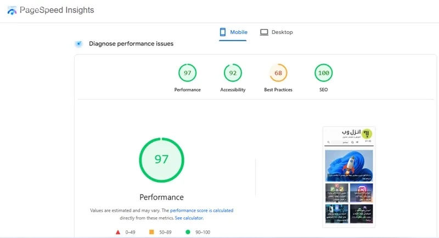Click the Diagnose performance issues icon

point(78,44)
